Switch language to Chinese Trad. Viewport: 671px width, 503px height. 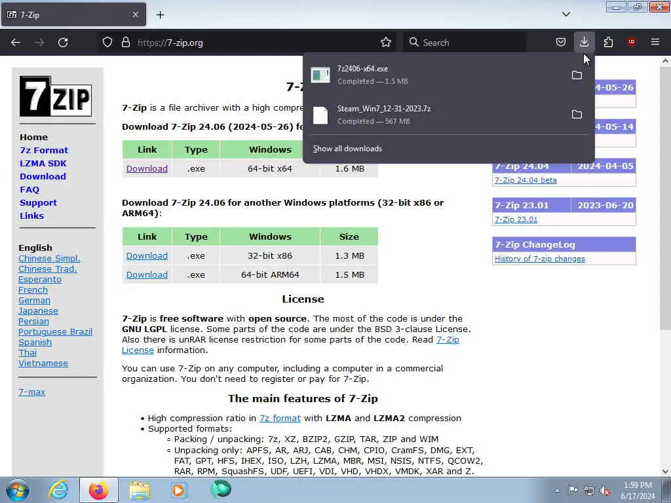[x=47, y=269]
